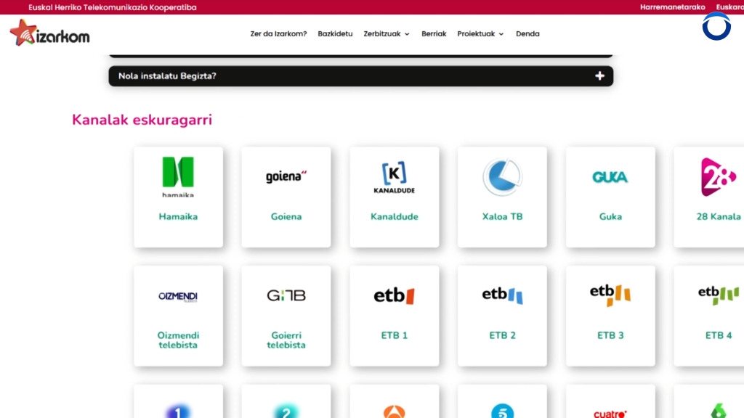This screenshot has width=744, height=418.
Task: Click the La 1 channel logo
Action: pos(178,411)
